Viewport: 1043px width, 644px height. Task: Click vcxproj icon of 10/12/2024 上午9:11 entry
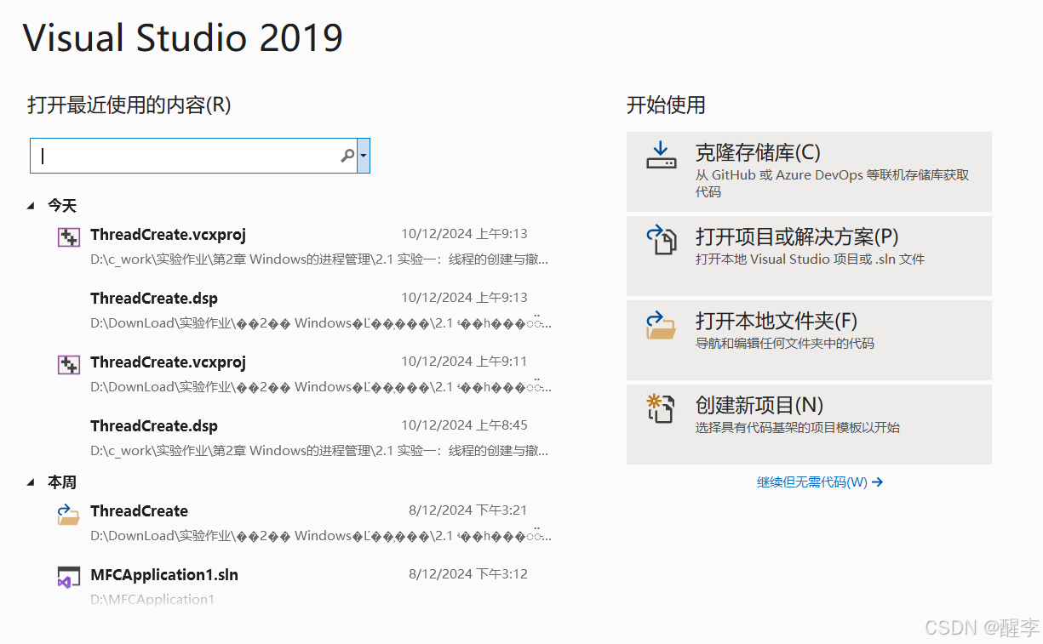(x=68, y=365)
